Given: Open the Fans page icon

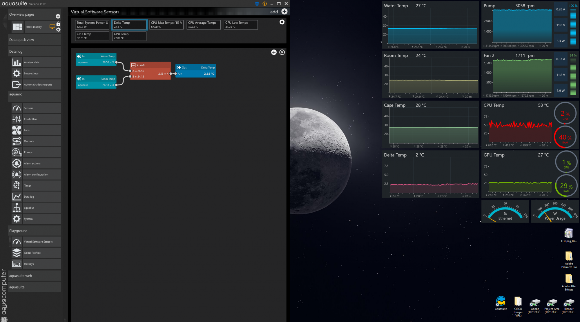Looking at the screenshot, I should point(17,130).
